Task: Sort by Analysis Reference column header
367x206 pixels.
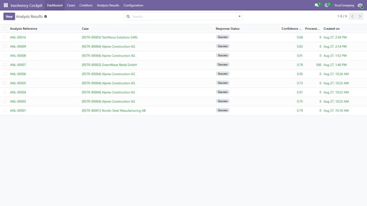Action: point(24,29)
